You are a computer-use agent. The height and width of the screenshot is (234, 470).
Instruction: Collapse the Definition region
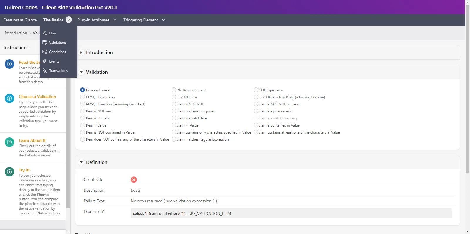pyautogui.click(x=81, y=162)
